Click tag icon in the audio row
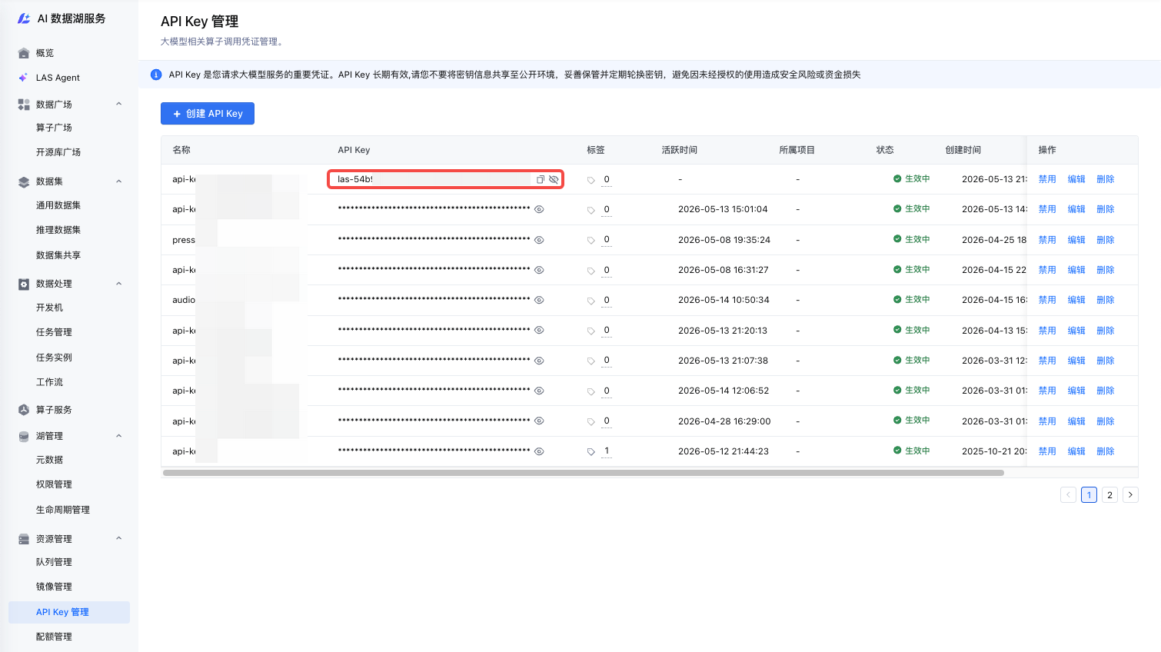 coord(591,301)
